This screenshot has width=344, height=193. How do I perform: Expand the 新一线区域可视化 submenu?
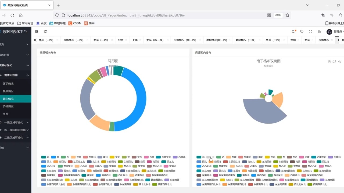tap(16, 130)
